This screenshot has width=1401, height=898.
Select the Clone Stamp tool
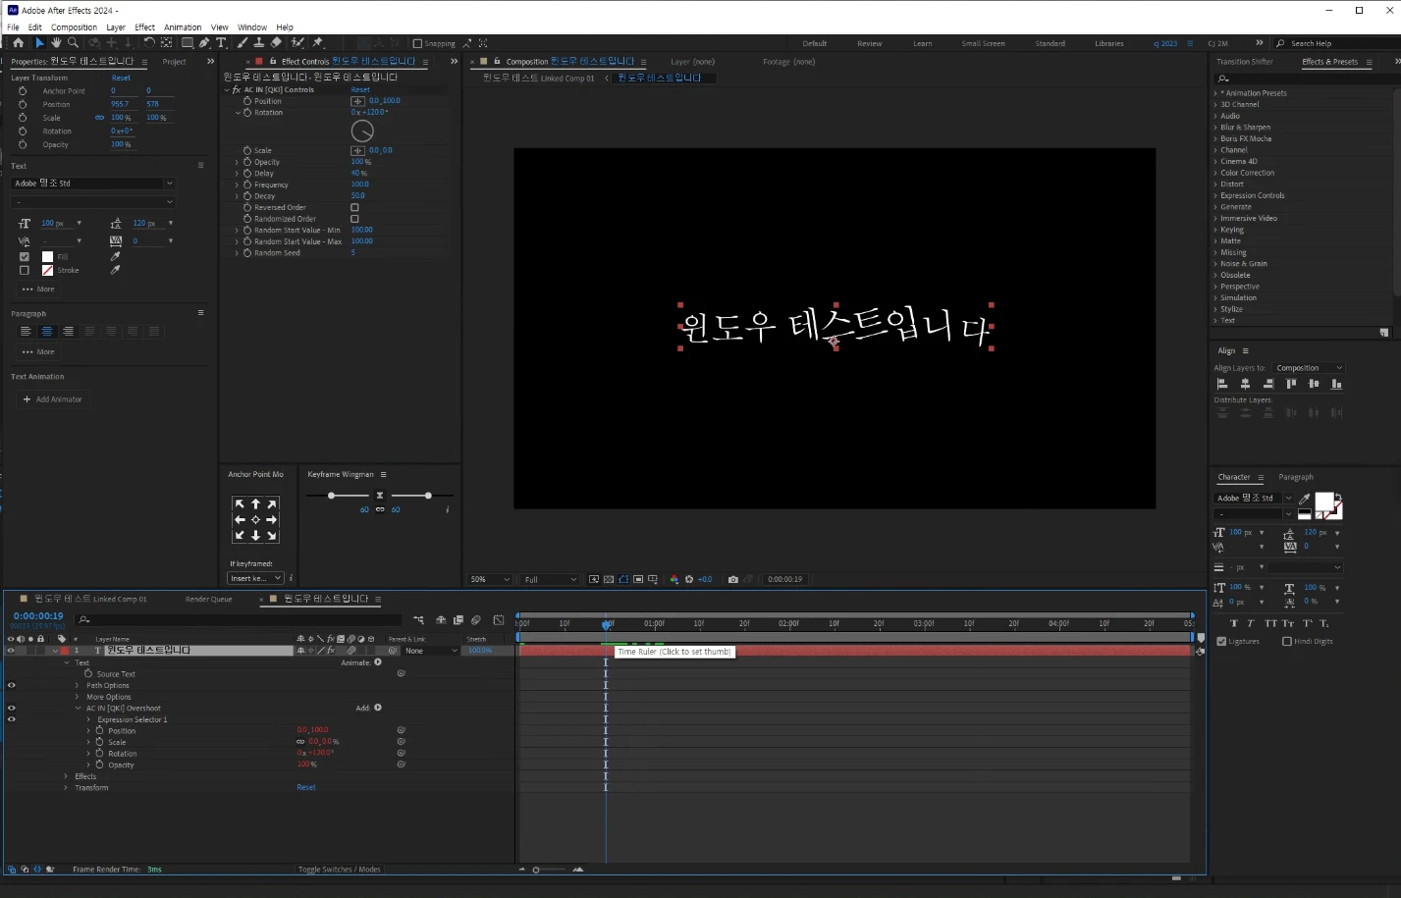259,43
